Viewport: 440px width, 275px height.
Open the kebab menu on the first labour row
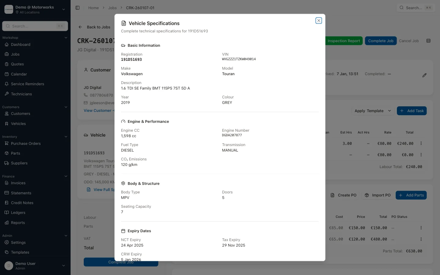click(x=421, y=143)
